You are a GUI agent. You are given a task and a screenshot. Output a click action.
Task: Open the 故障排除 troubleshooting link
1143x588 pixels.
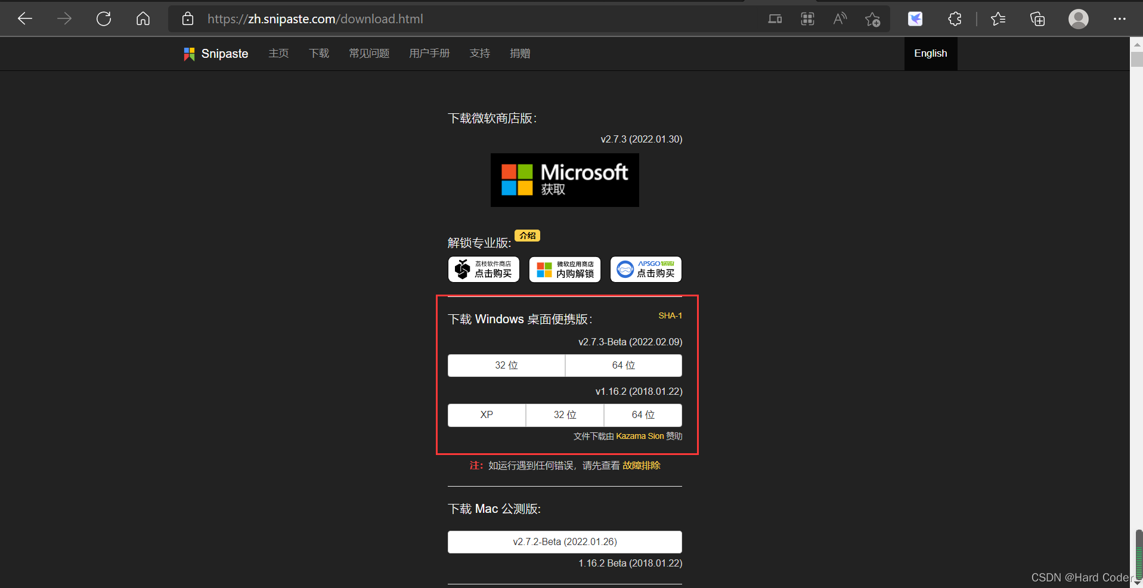642,465
